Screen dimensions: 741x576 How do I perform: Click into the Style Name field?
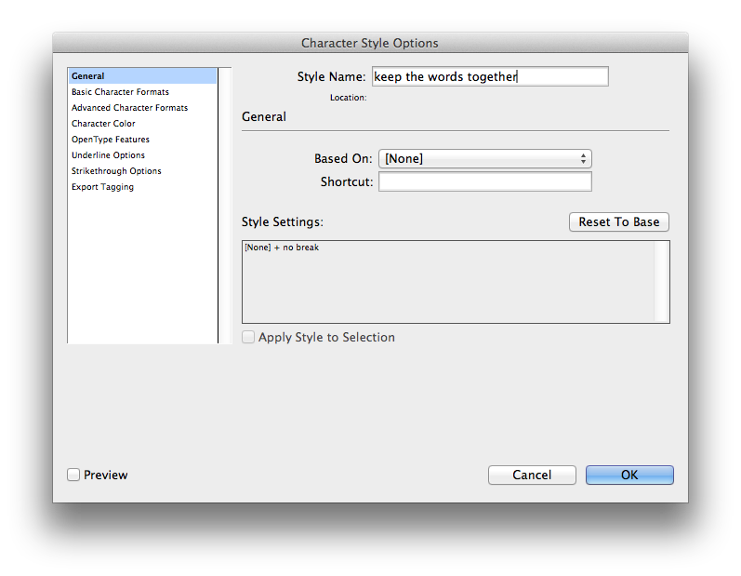[489, 76]
